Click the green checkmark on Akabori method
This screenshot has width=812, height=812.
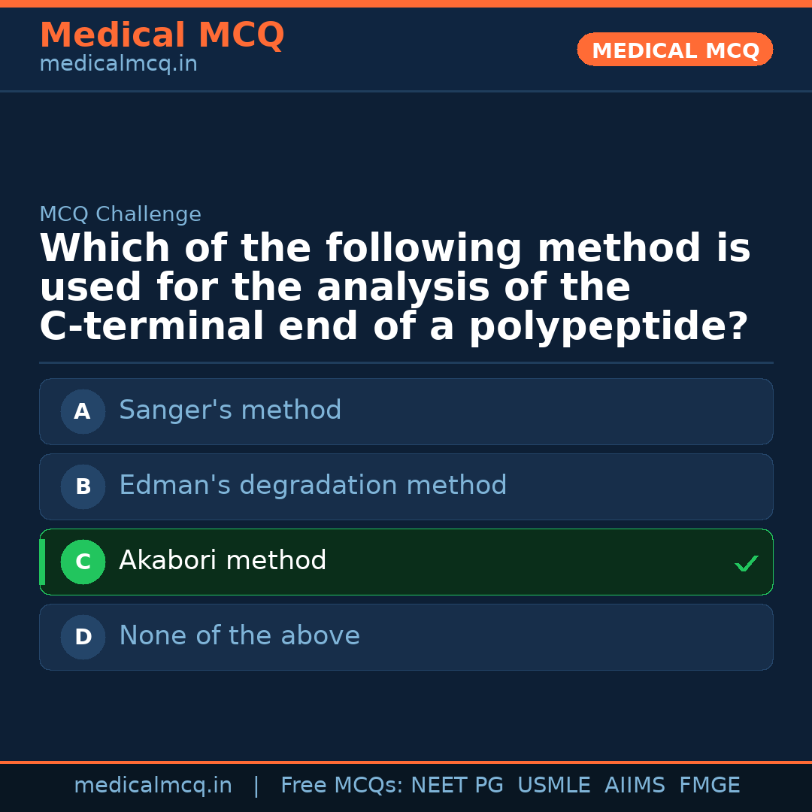(x=746, y=562)
